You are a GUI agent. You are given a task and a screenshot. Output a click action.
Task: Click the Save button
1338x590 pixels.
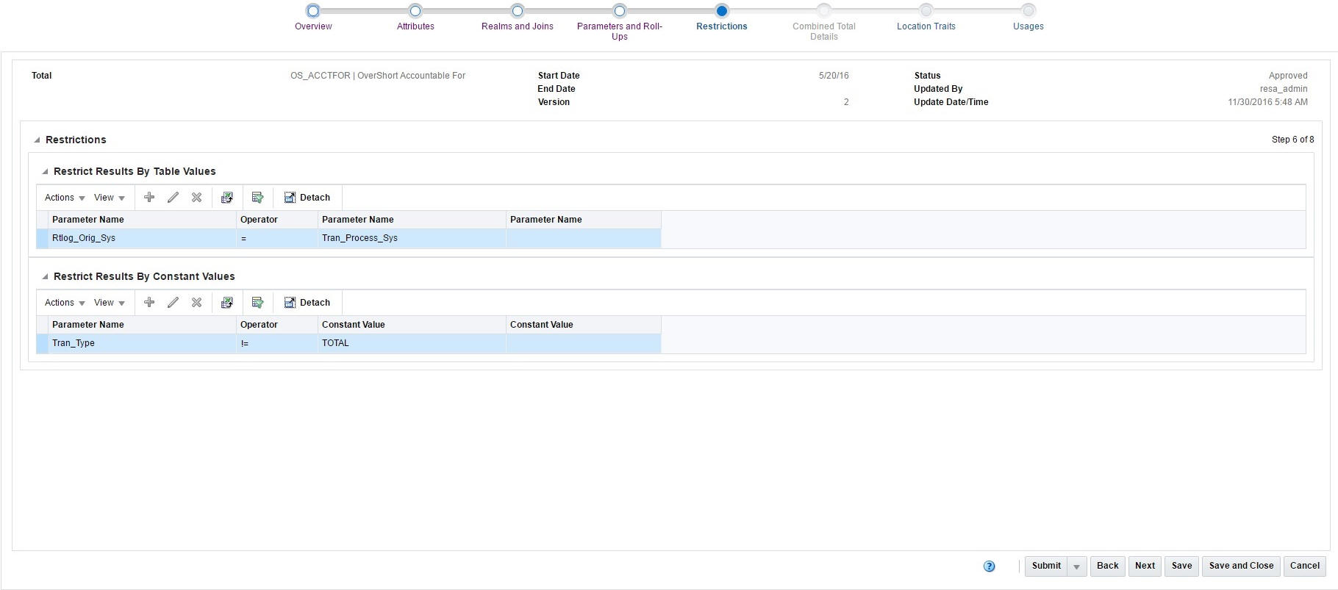(x=1181, y=566)
